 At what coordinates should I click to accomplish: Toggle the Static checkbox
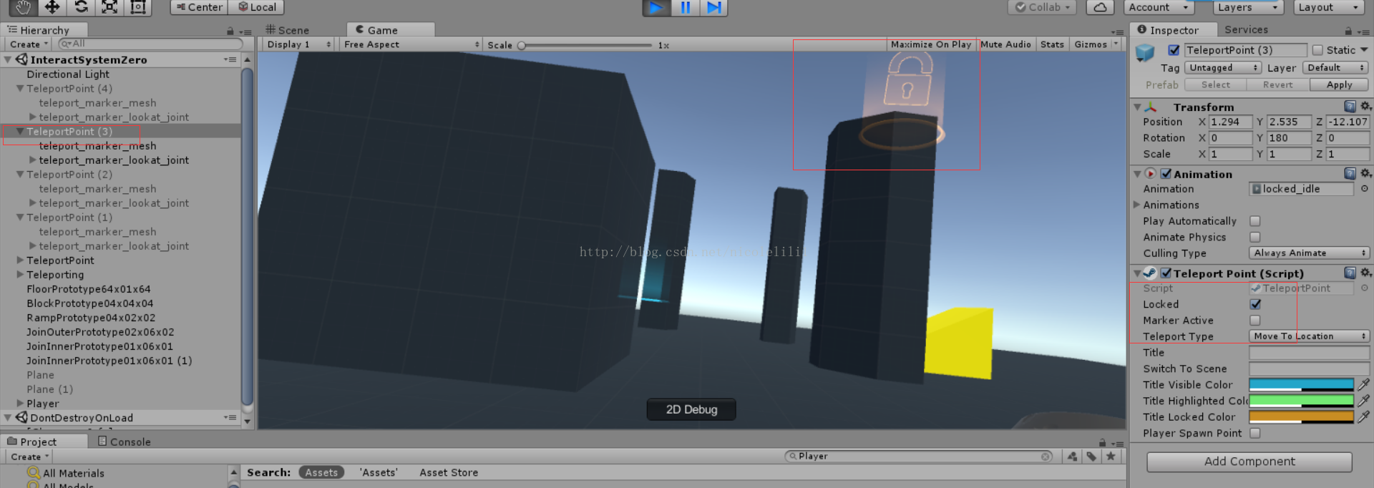1317,50
